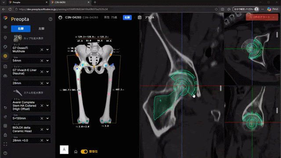Open the grid layout sidebar icon

click(5, 126)
